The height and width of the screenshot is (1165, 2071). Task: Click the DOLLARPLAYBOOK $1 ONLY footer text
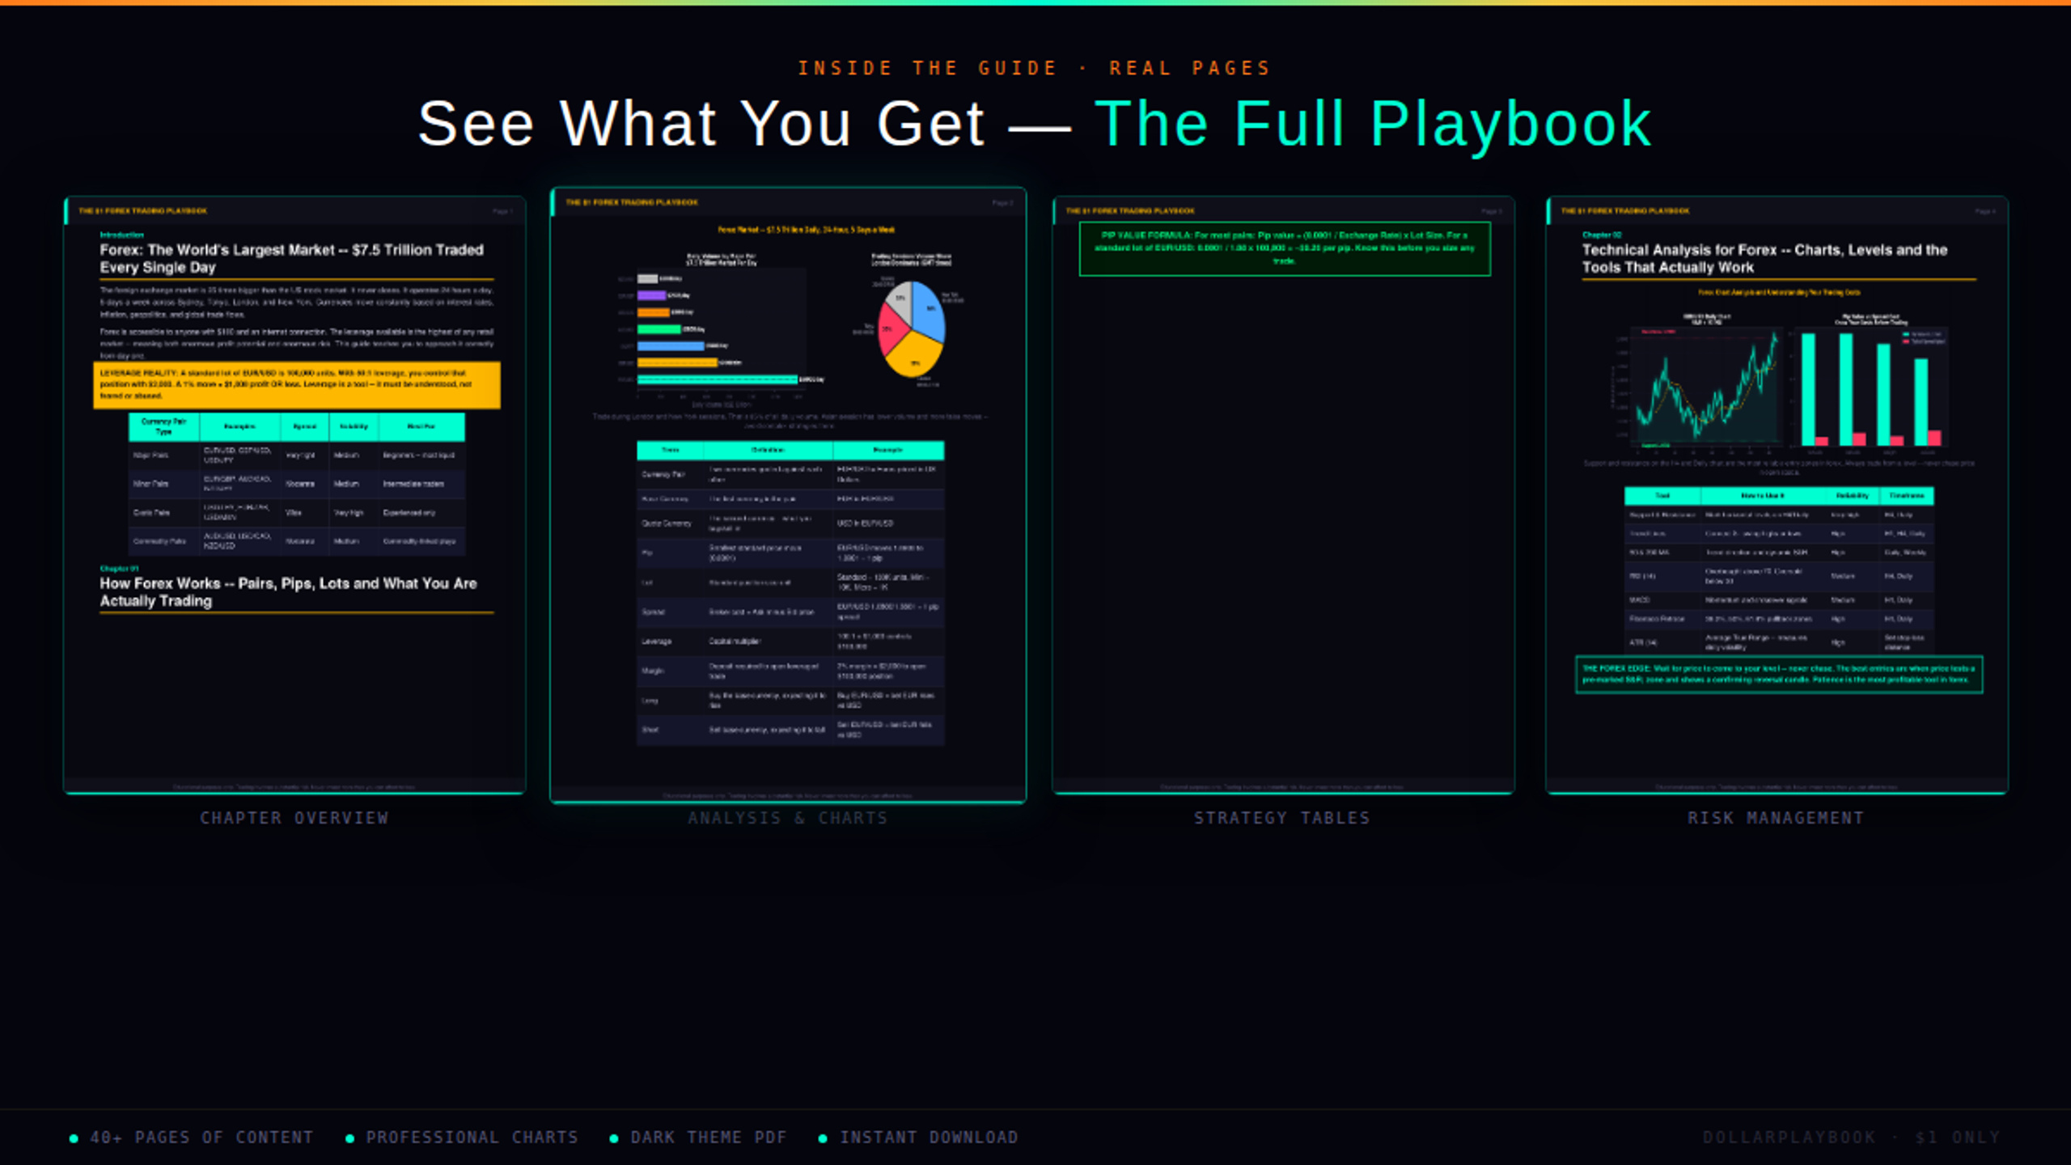pos(1852,1137)
